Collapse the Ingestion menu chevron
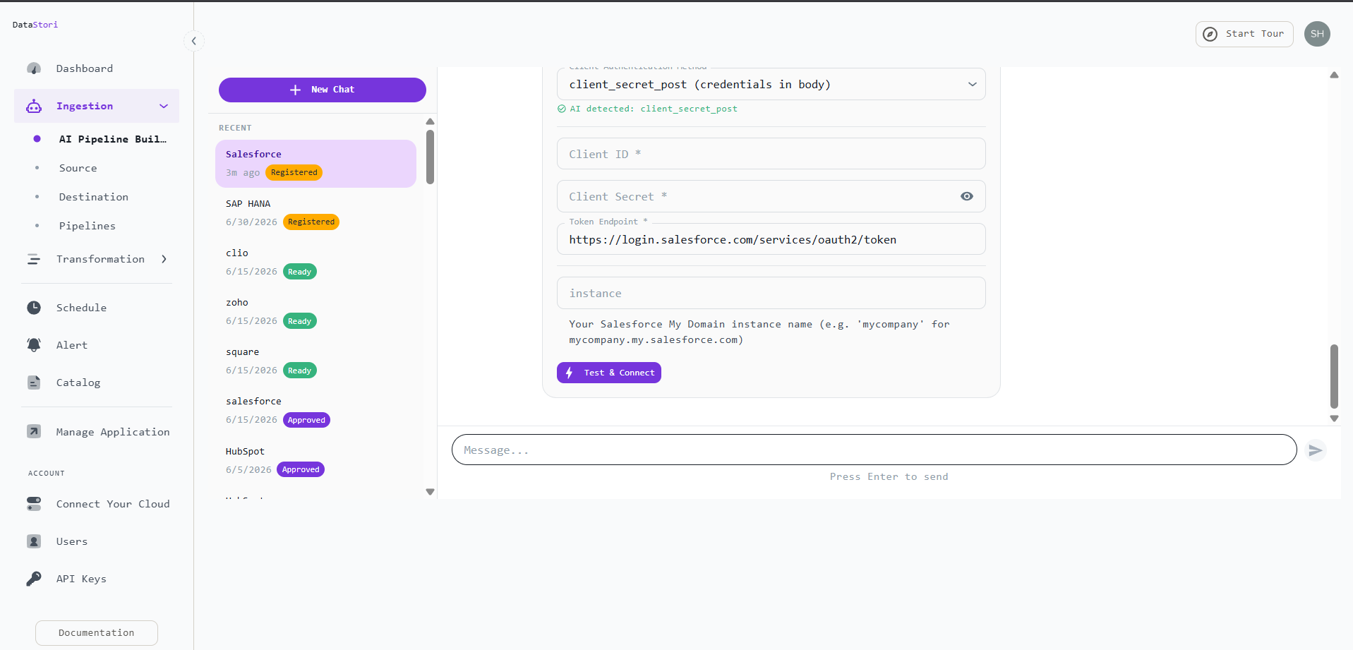This screenshot has width=1353, height=650. tap(164, 107)
